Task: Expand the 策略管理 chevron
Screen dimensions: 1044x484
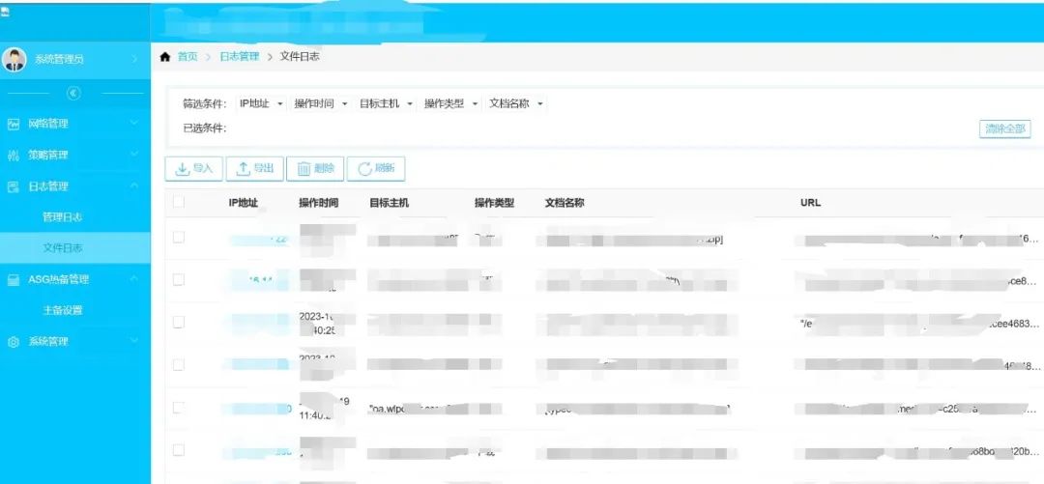Action: pos(134,155)
